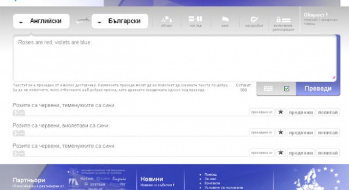The height and width of the screenshot is (190, 349).
Task: Open the 'област' domain icon
Action: pyautogui.click(x=167, y=21)
